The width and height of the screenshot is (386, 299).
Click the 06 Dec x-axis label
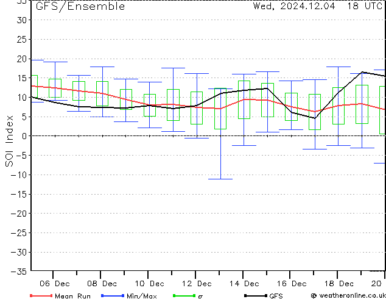click(x=55, y=284)
